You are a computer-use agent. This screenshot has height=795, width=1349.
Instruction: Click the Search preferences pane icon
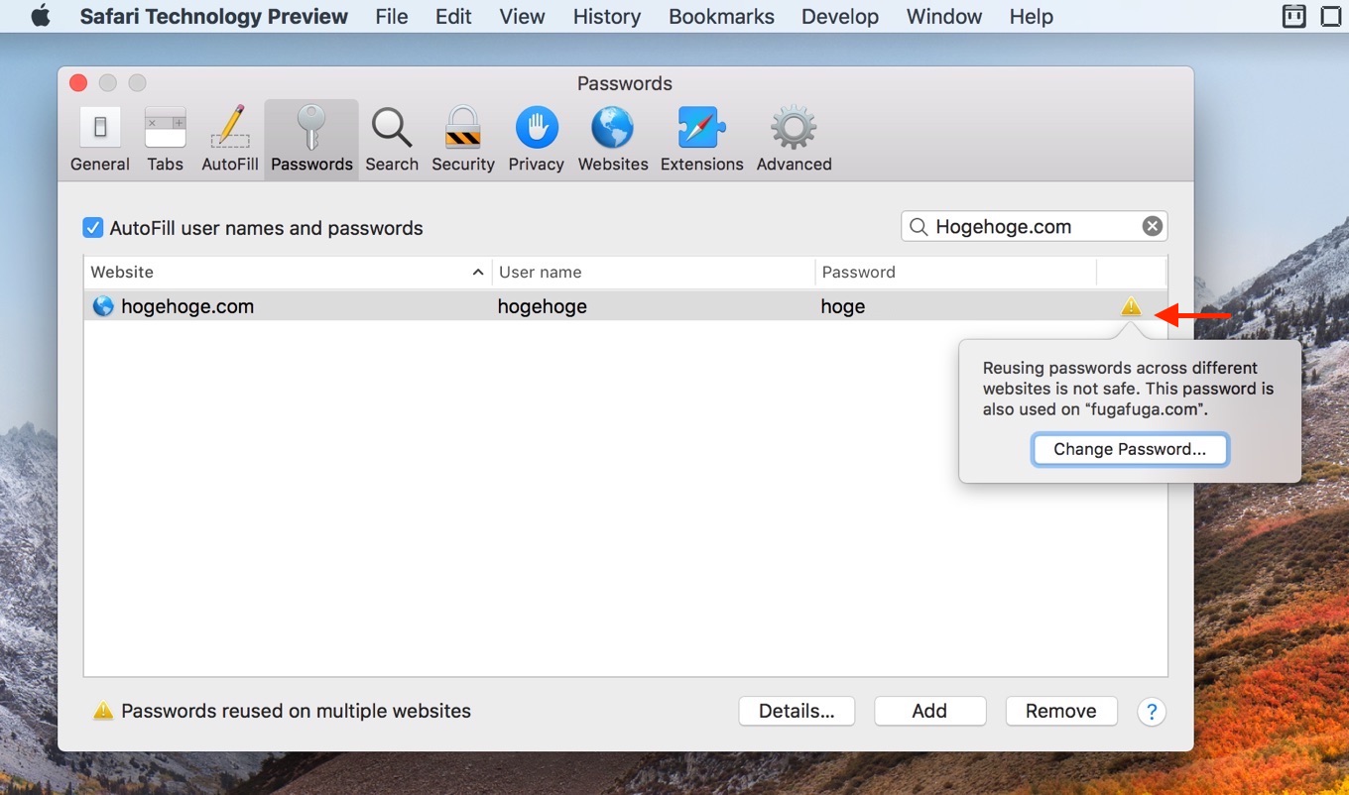[392, 139]
